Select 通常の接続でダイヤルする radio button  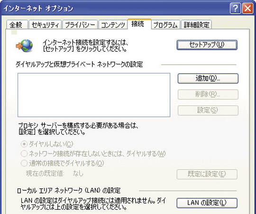24,163
